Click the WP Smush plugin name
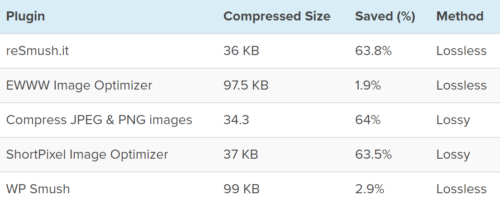 point(38,189)
